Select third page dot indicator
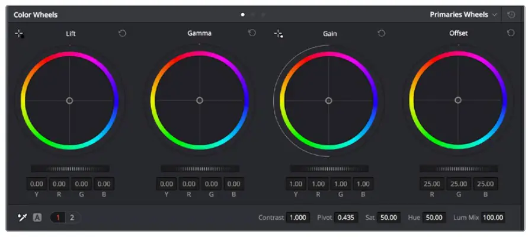Image resolution: width=528 pixels, height=240 pixels. click(x=263, y=15)
